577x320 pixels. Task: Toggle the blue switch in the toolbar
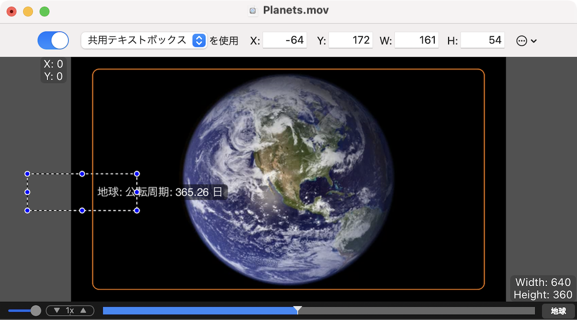pyautogui.click(x=53, y=40)
